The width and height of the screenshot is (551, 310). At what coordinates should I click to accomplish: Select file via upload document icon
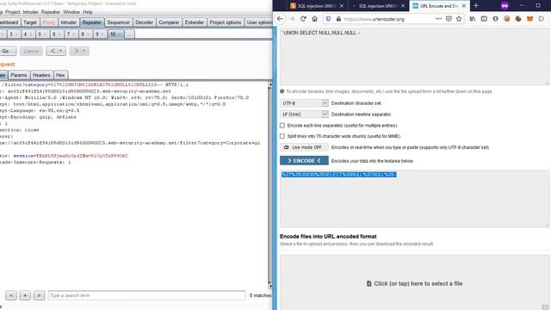coord(369,283)
